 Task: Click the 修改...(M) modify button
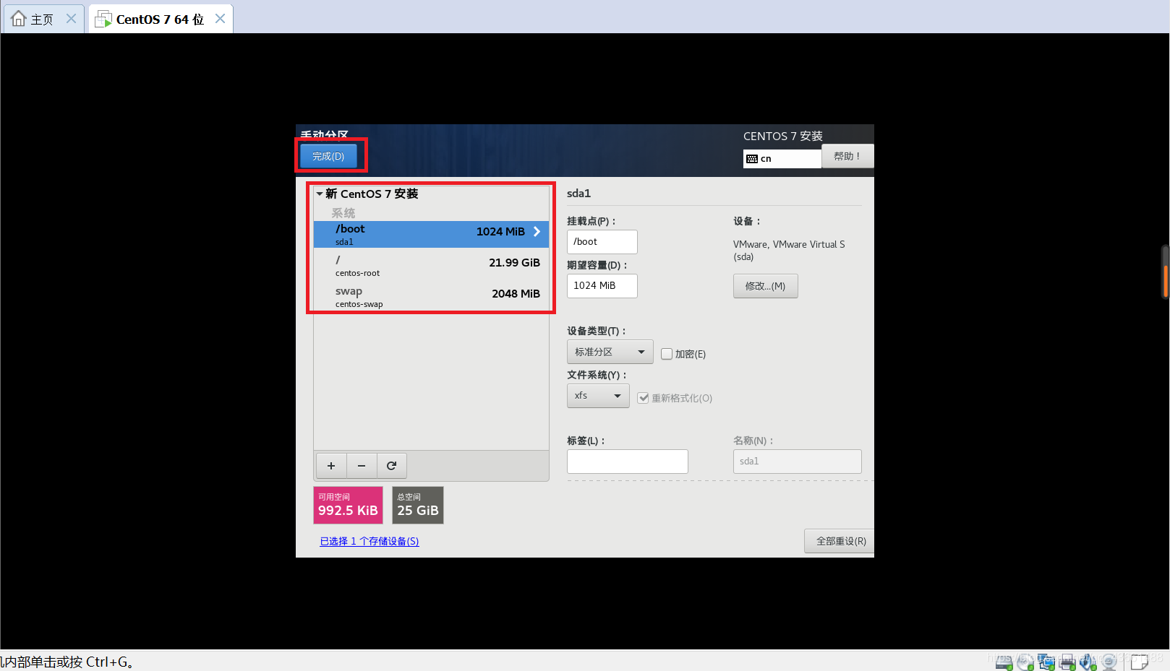click(765, 286)
